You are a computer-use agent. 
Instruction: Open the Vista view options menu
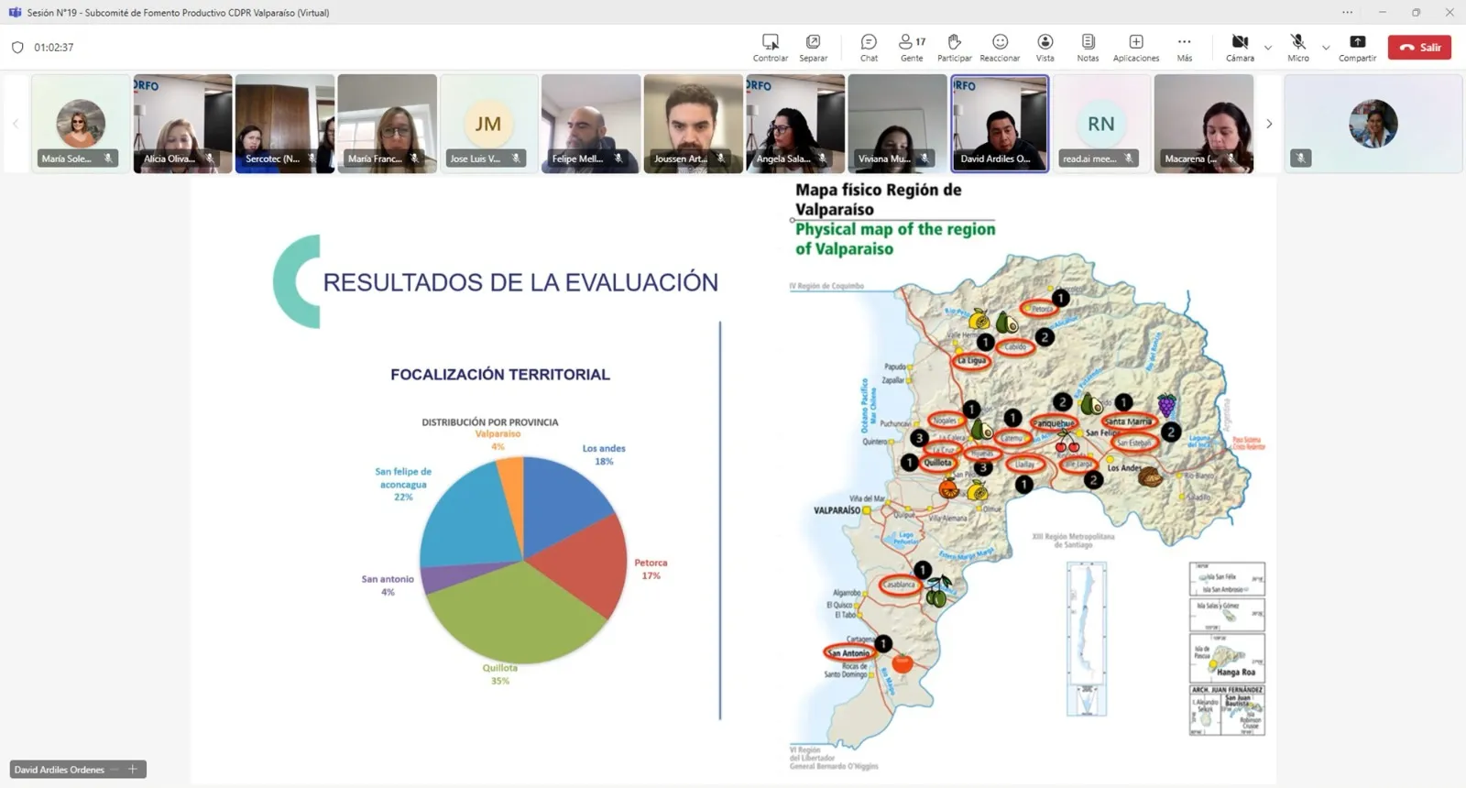coord(1045,47)
